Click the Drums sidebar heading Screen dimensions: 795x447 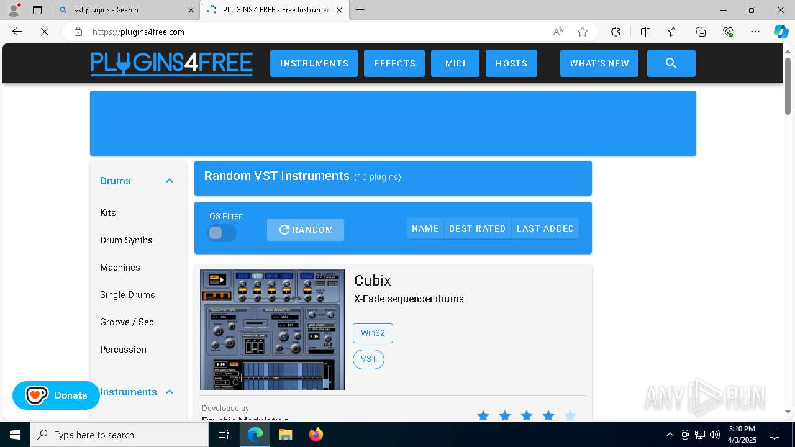click(116, 181)
